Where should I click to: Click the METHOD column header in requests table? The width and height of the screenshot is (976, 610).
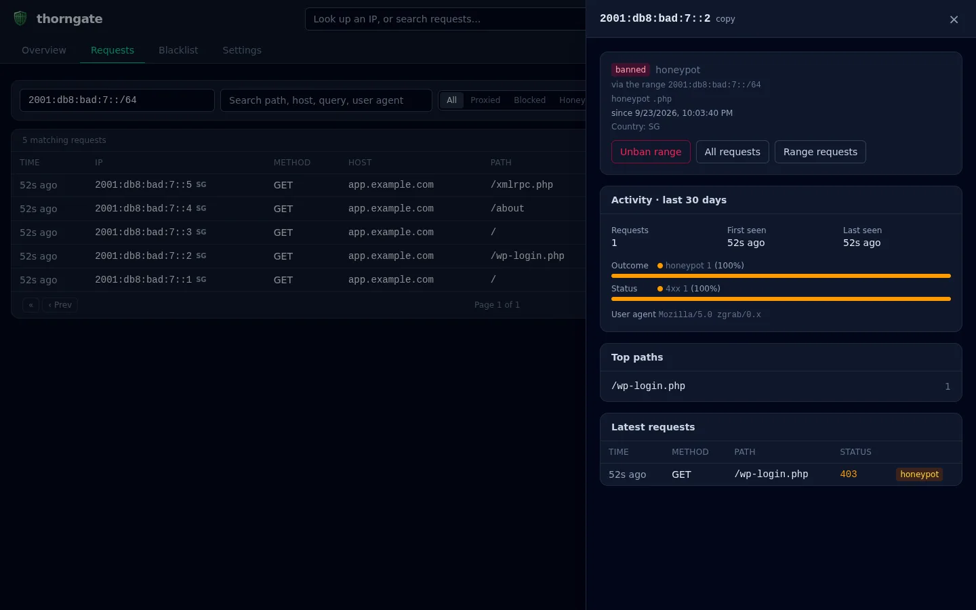(292, 163)
